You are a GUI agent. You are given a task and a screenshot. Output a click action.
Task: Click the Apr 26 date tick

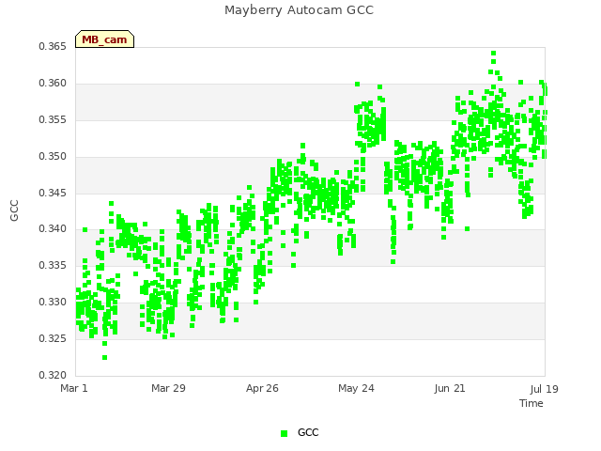click(262, 388)
